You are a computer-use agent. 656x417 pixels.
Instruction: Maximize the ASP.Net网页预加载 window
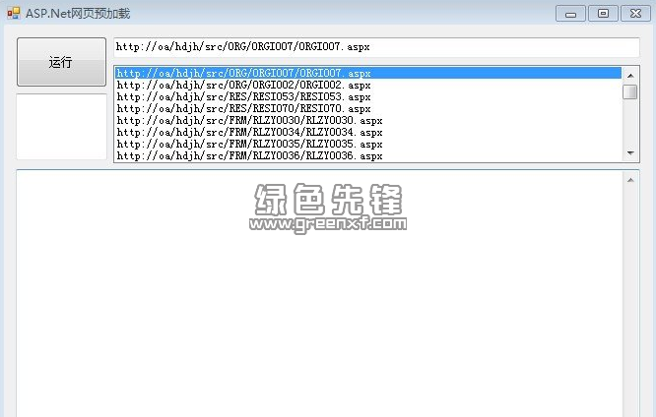pos(603,14)
